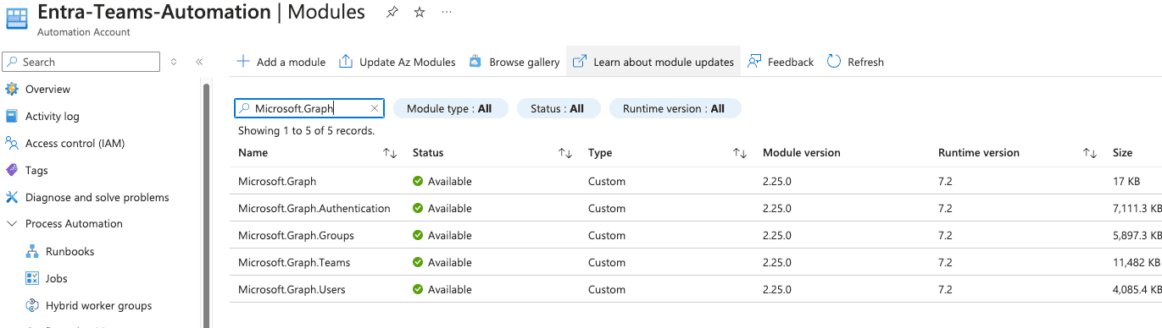The image size is (1162, 328).
Task: Click the 11,482 KB size cell
Action: coord(1137,262)
